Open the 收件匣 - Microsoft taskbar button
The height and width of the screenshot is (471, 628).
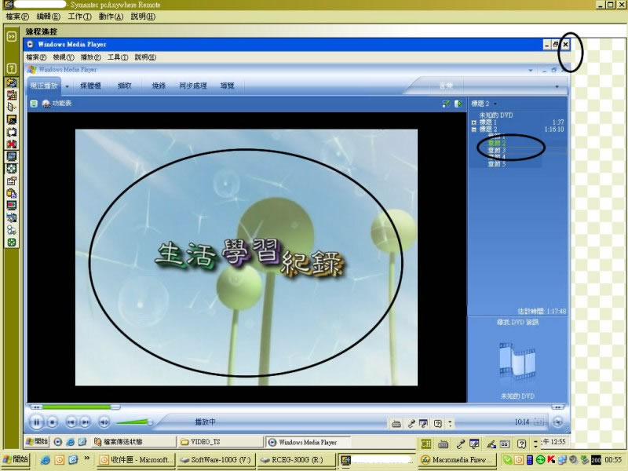pos(137,460)
